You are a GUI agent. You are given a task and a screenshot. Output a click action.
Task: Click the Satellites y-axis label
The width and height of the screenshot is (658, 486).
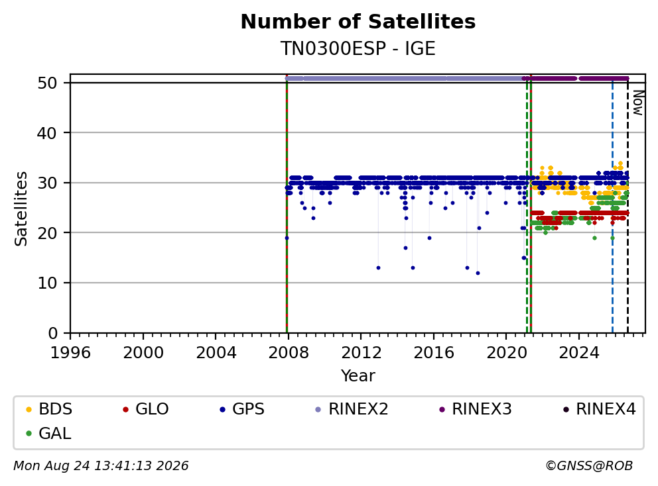point(21,209)
